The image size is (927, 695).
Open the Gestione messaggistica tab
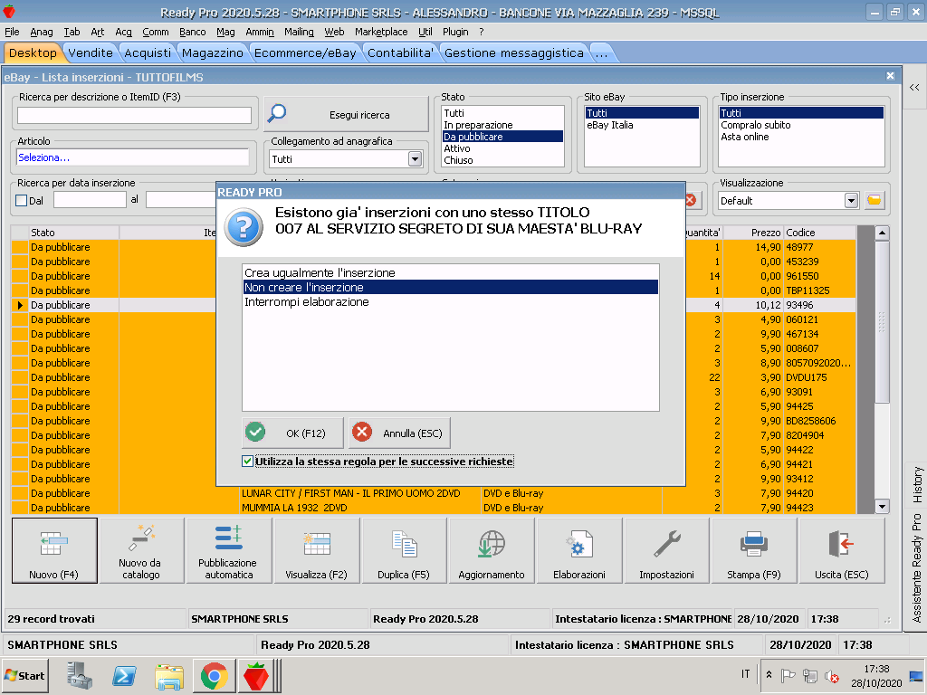pyautogui.click(x=514, y=53)
